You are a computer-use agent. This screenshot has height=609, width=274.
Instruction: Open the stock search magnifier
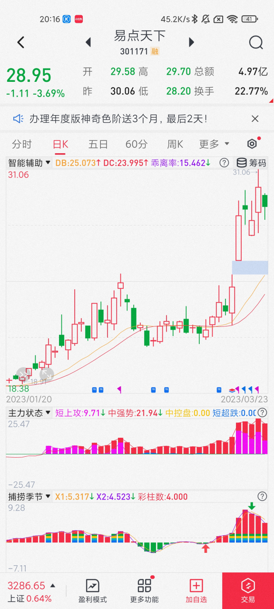[256, 42]
